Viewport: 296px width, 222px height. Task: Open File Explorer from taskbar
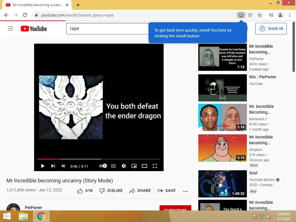pos(23,216)
